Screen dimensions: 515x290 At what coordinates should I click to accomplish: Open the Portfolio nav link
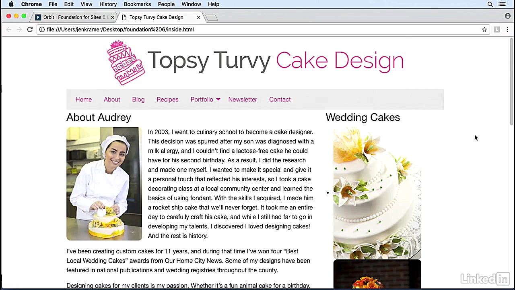click(x=202, y=99)
